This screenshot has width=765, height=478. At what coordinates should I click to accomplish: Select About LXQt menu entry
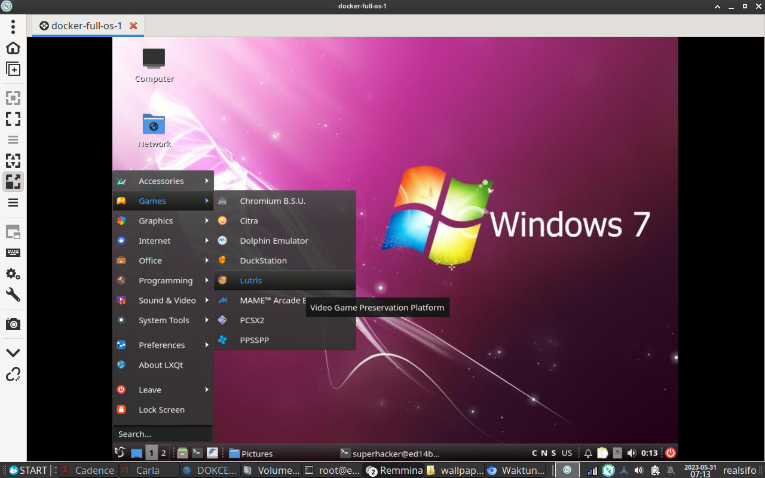coord(163,364)
